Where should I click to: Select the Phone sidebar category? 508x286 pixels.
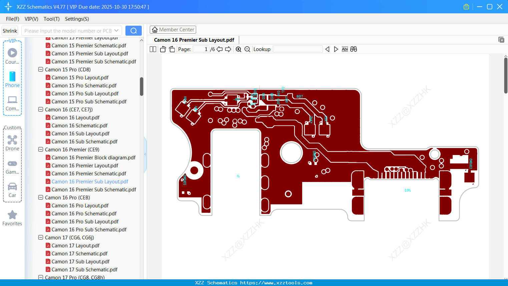(x=12, y=79)
